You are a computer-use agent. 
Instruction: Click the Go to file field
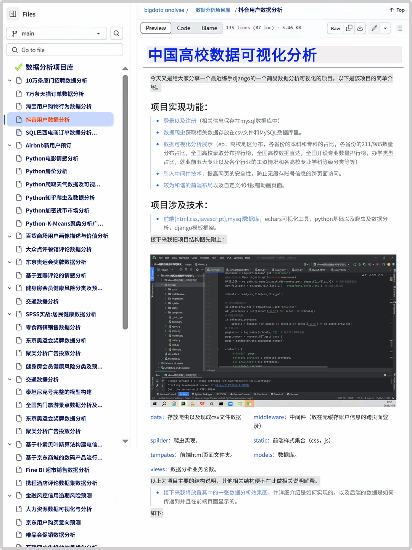click(64, 50)
